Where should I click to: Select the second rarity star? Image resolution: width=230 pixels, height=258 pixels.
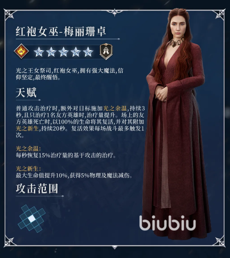point(51,52)
